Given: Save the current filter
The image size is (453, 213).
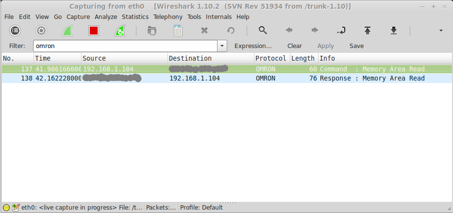Looking at the screenshot, I should (356, 46).
